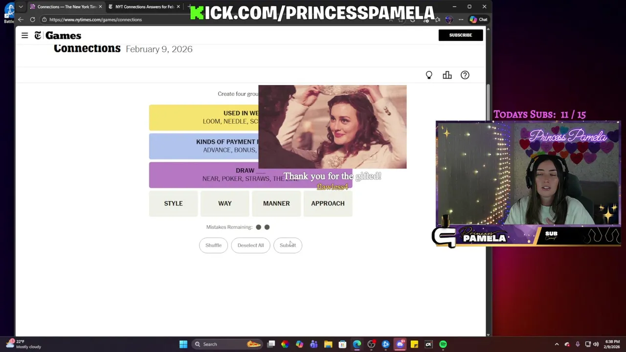Open Task View in the taskbar
Viewport: 626px width, 352px height.
click(x=271, y=344)
